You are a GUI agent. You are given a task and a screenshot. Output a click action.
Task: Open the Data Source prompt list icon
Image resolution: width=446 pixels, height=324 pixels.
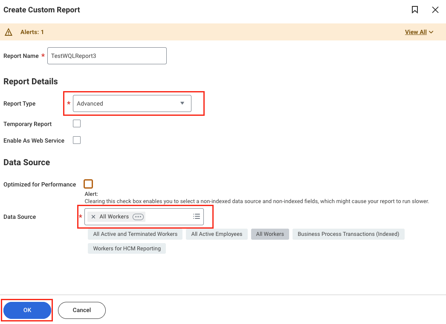point(197,216)
